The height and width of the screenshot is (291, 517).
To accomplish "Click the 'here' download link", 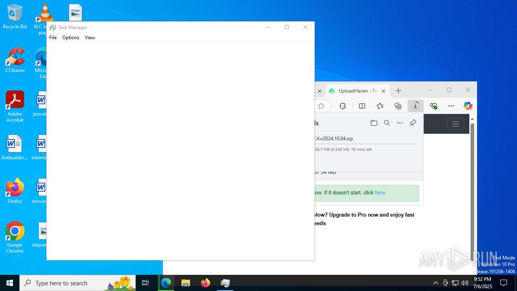I will [380, 193].
